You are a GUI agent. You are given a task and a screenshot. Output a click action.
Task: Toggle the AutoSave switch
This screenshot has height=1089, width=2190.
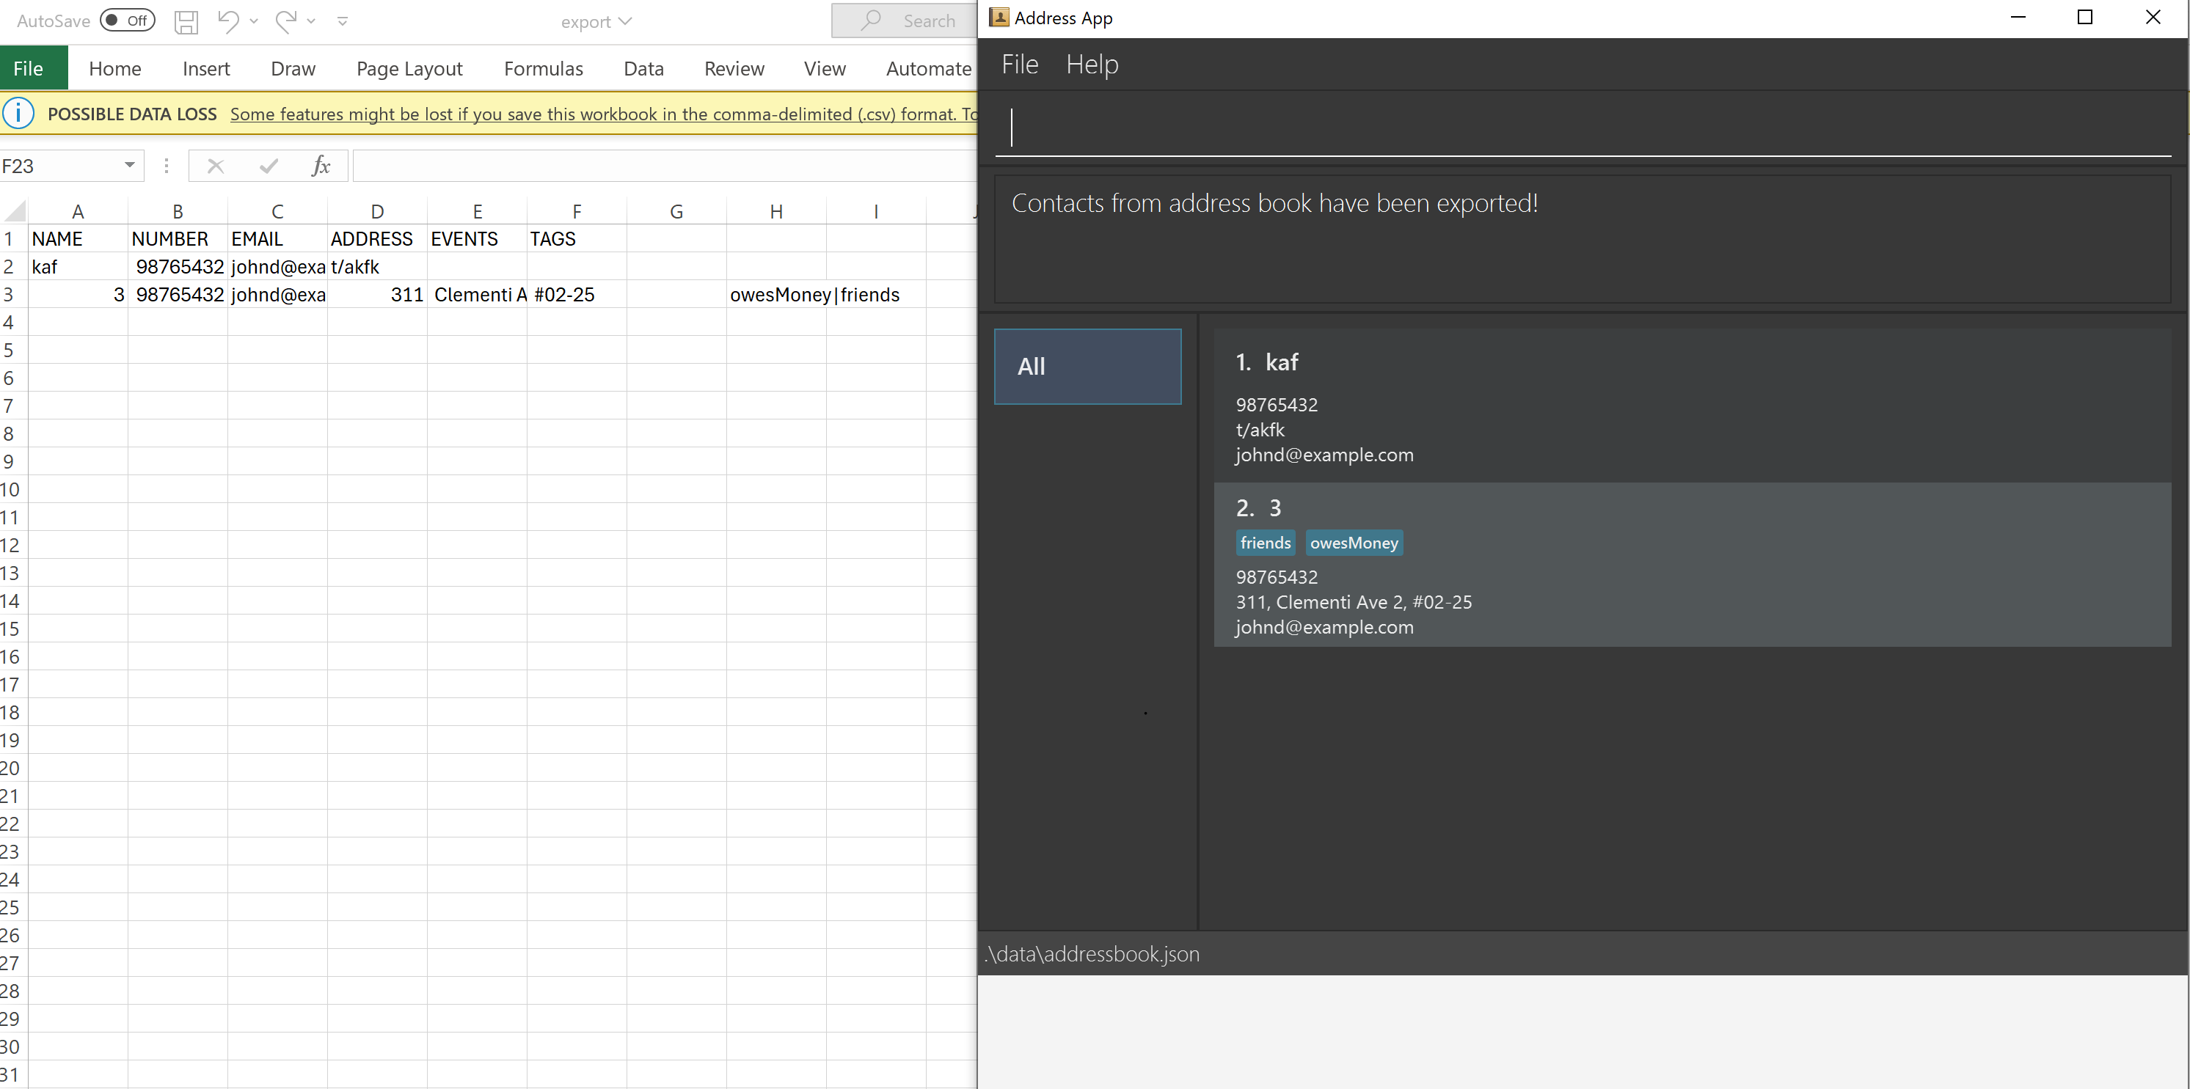click(128, 21)
